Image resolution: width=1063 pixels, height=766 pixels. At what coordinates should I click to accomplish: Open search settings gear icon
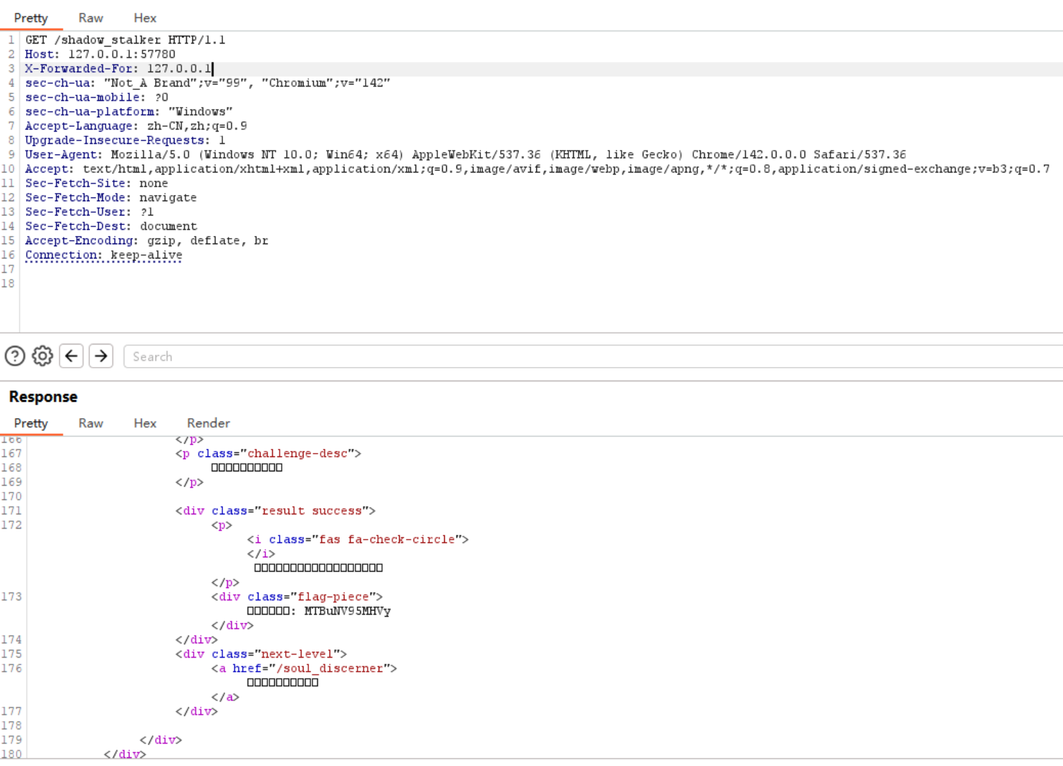click(42, 356)
